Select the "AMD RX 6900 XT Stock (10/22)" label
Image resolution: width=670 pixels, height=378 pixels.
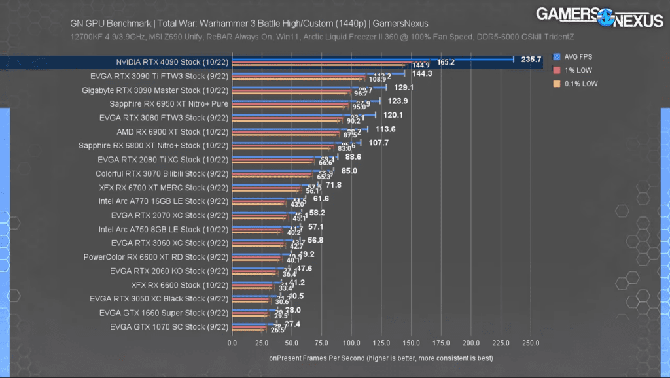(x=173, y=132)
